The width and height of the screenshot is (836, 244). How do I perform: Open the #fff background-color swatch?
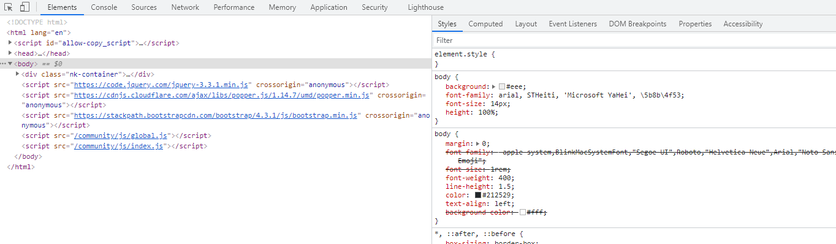[x=522, y=212]
